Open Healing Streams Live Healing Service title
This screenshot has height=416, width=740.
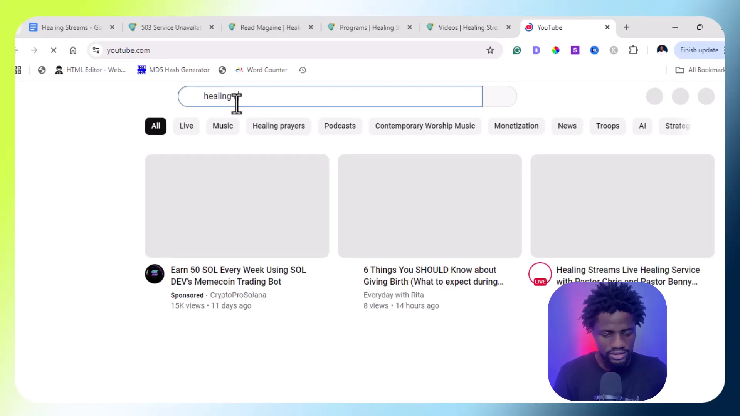[x=628, y=276]
